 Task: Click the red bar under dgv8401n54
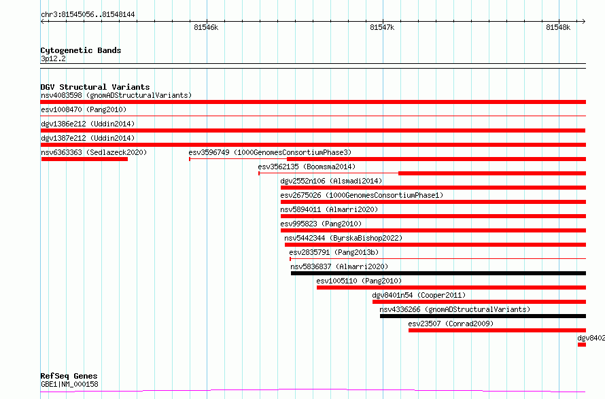(x=479, y=302)
